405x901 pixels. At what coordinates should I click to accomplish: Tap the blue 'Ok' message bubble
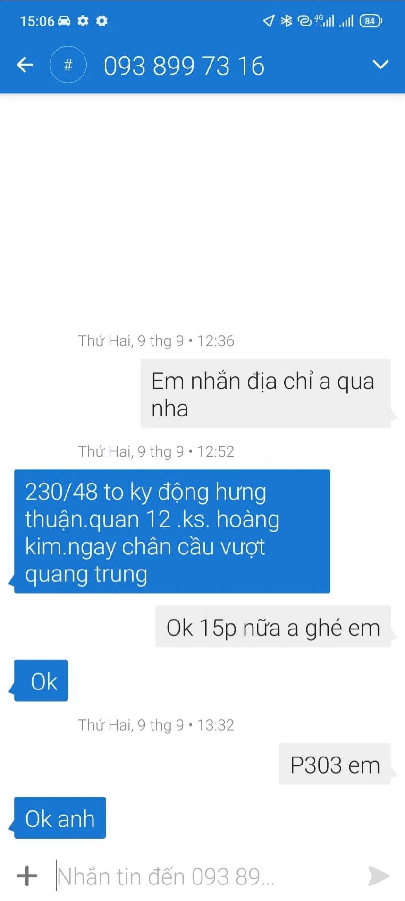[x=41, y=680]
